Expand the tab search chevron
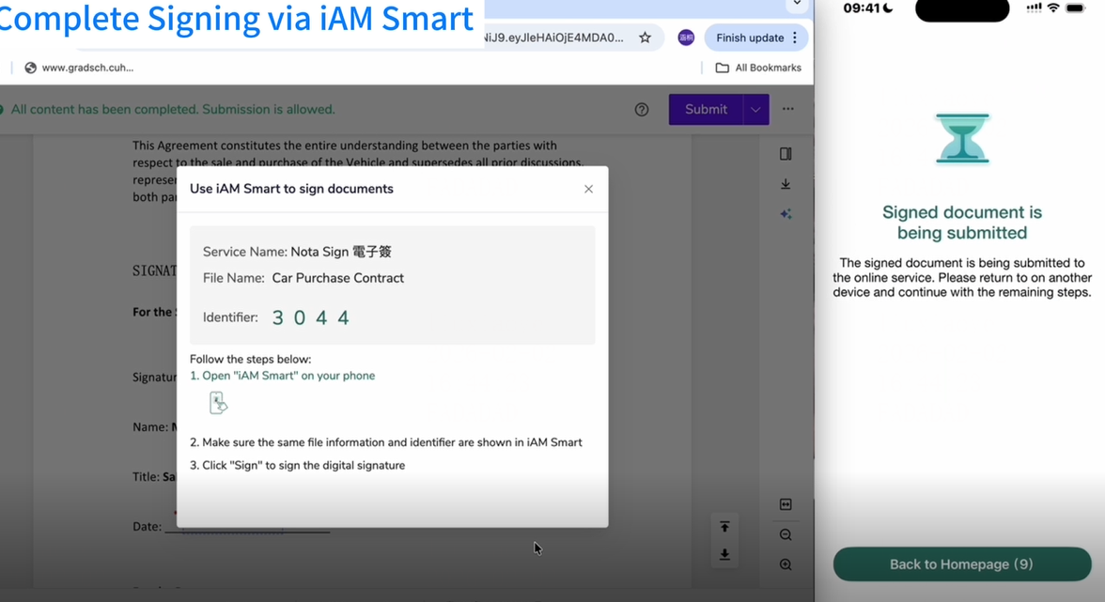This screenshot has width=1105, height=602. pos(797,4)
